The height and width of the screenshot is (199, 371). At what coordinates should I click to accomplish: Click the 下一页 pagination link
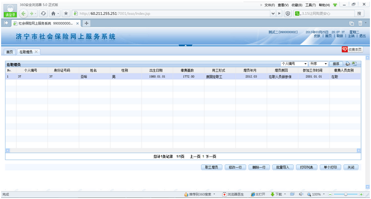point(211,157)
